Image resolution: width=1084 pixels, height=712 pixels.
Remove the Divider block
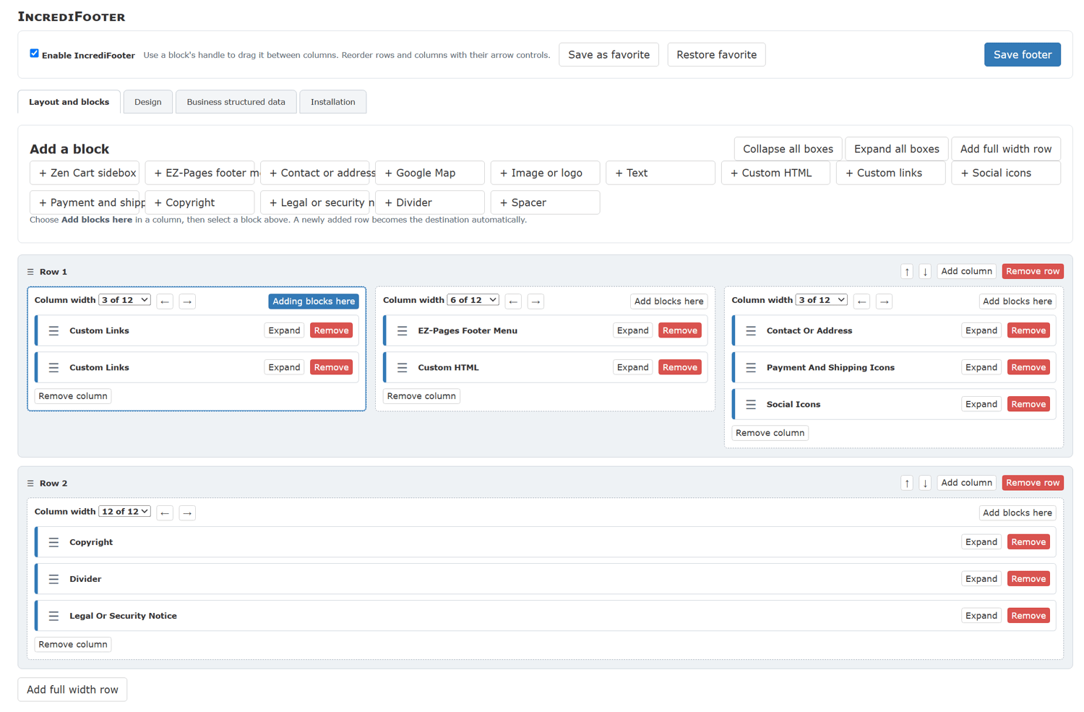1028,579
